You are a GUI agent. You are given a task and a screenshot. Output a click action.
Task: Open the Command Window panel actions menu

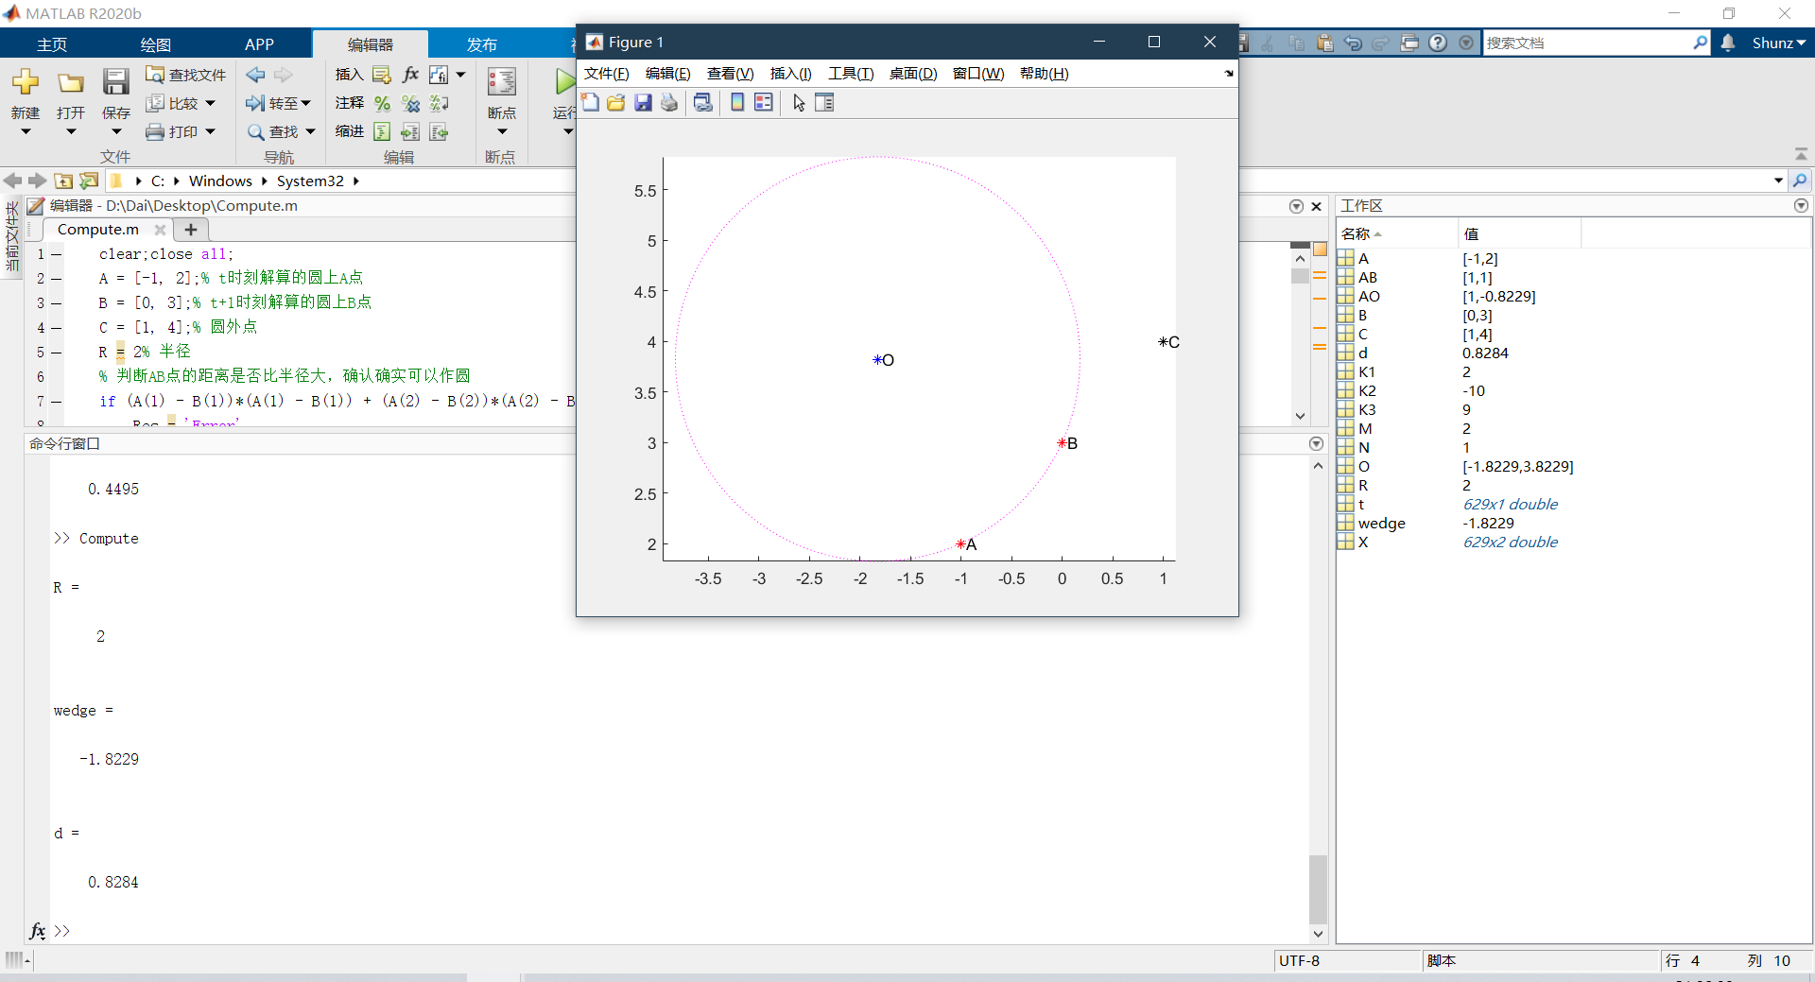1316,443
